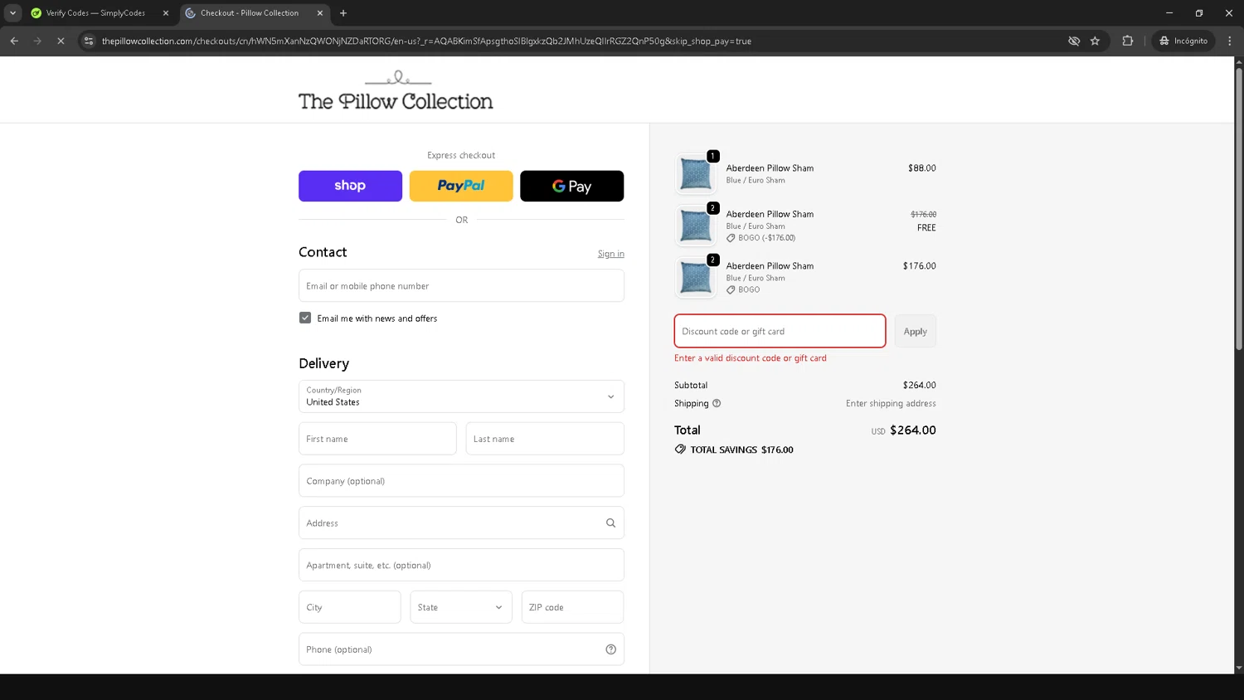The image size is (1244, 700).
Task: Stop loading the page
Action: [x=61, y=41]
